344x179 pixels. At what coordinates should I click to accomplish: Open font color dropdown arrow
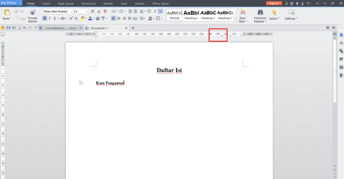point(94,18)
